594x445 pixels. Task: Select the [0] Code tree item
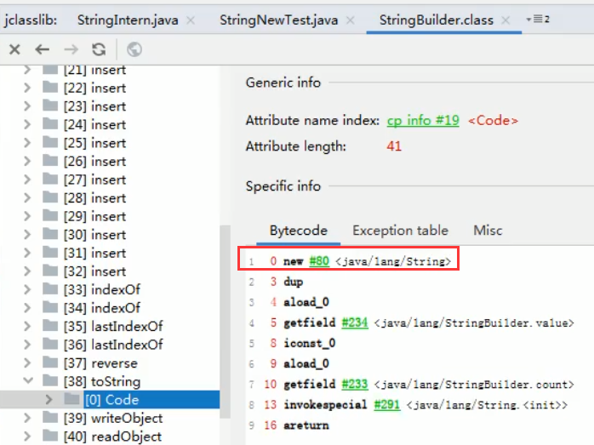[111, 400]
